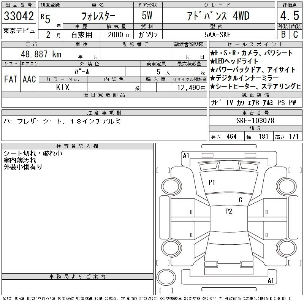Click the mileage value 48,887 km
The image size is (304, 304).
[41, 54]
